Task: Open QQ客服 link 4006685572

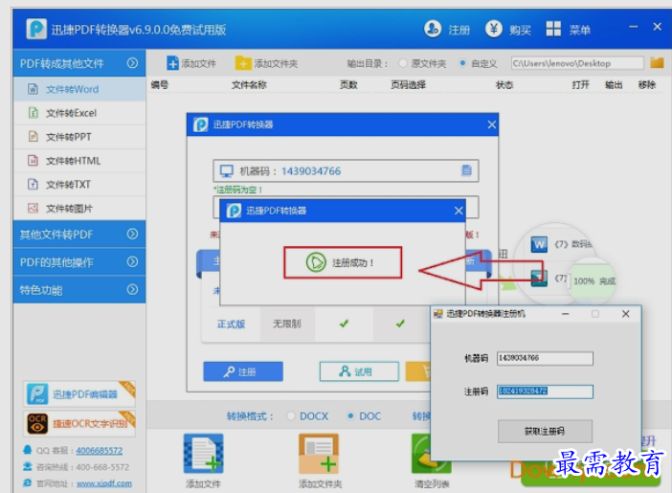Action: point(99,451)
